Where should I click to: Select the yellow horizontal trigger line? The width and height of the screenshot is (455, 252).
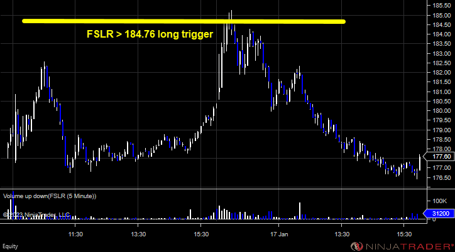point(184,21)
